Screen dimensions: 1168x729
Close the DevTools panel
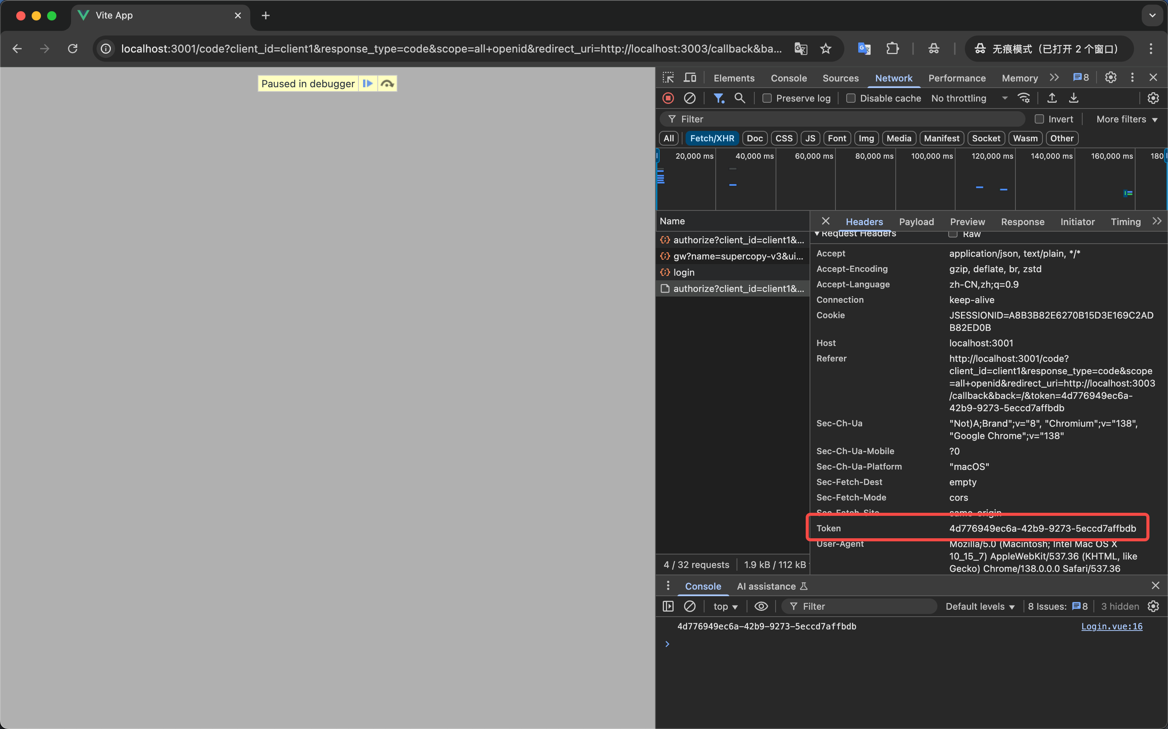(x=1154, y=78)
